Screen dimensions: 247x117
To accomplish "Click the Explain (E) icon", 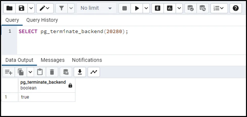I will point(158,8).
